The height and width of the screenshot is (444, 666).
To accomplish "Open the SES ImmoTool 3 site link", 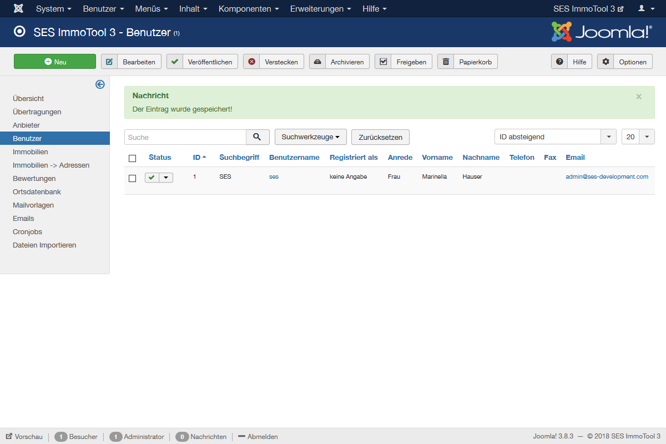I will [x=588, y=9].
